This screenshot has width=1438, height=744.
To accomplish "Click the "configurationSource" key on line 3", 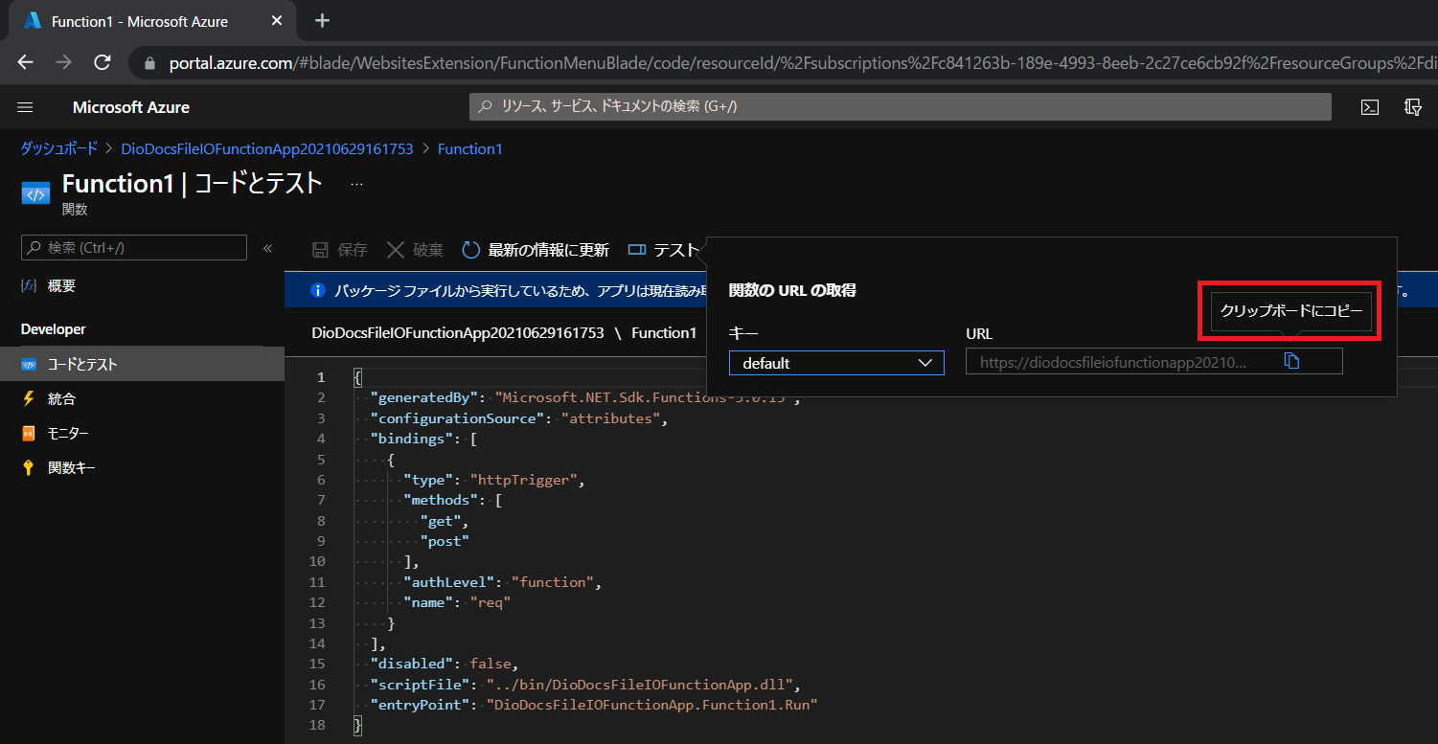I will pos(458,418).
